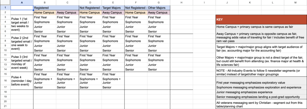The height and width of the screenshot is (109, 307).
Task: Select the Pulse 2 label cell
Action: (x=22, y=43)
